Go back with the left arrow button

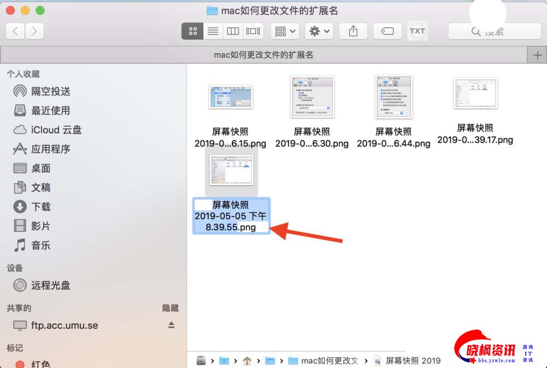click(x=15, y=31)
